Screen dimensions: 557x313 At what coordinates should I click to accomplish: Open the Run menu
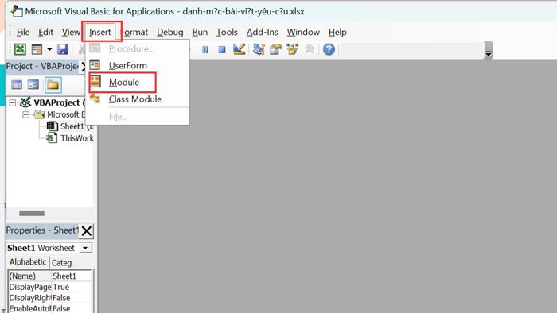tap(200, 32)
